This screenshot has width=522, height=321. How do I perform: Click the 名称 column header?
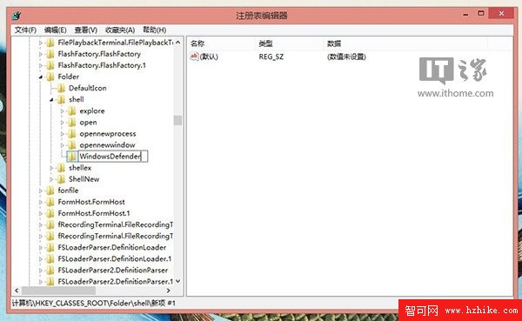click(221, 43)
